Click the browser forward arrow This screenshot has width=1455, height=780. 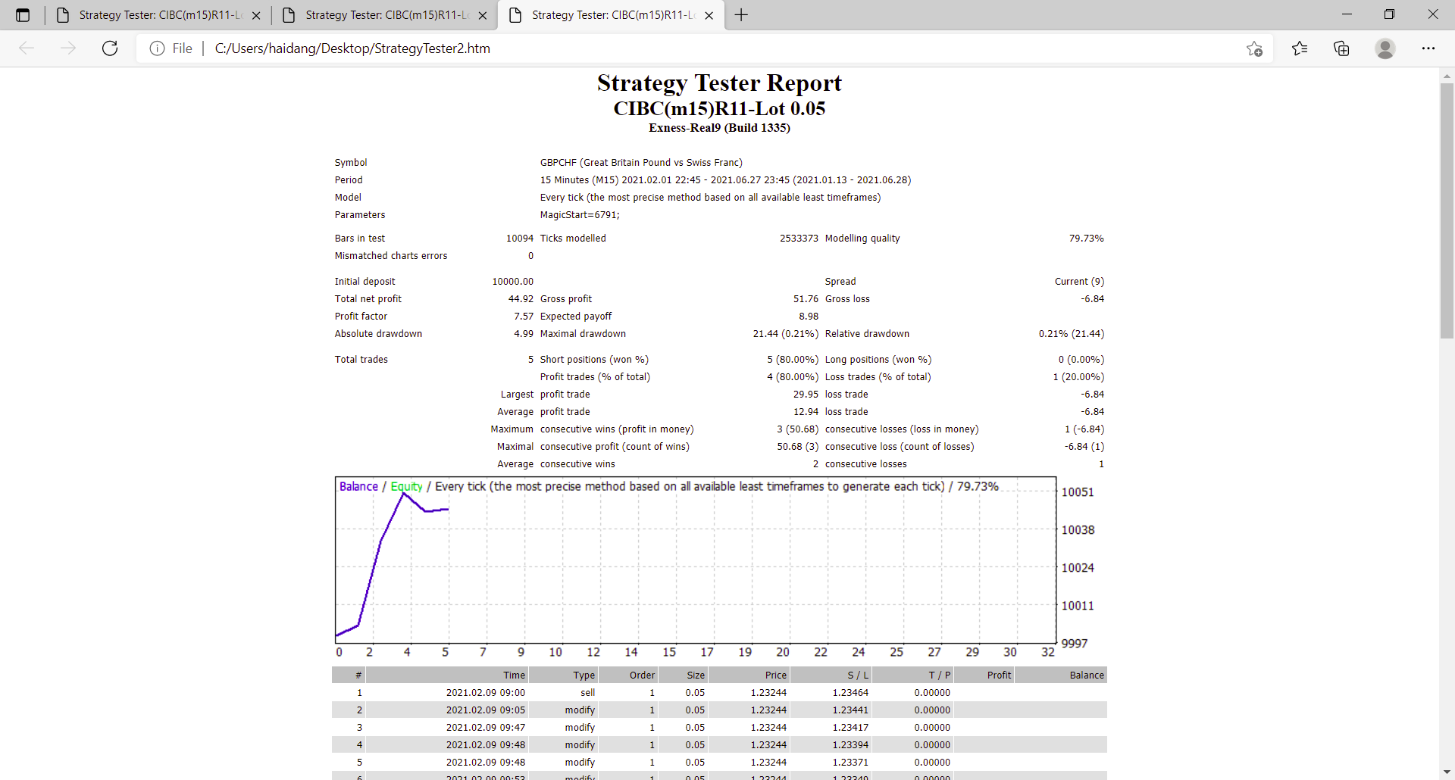coord(68,48)
